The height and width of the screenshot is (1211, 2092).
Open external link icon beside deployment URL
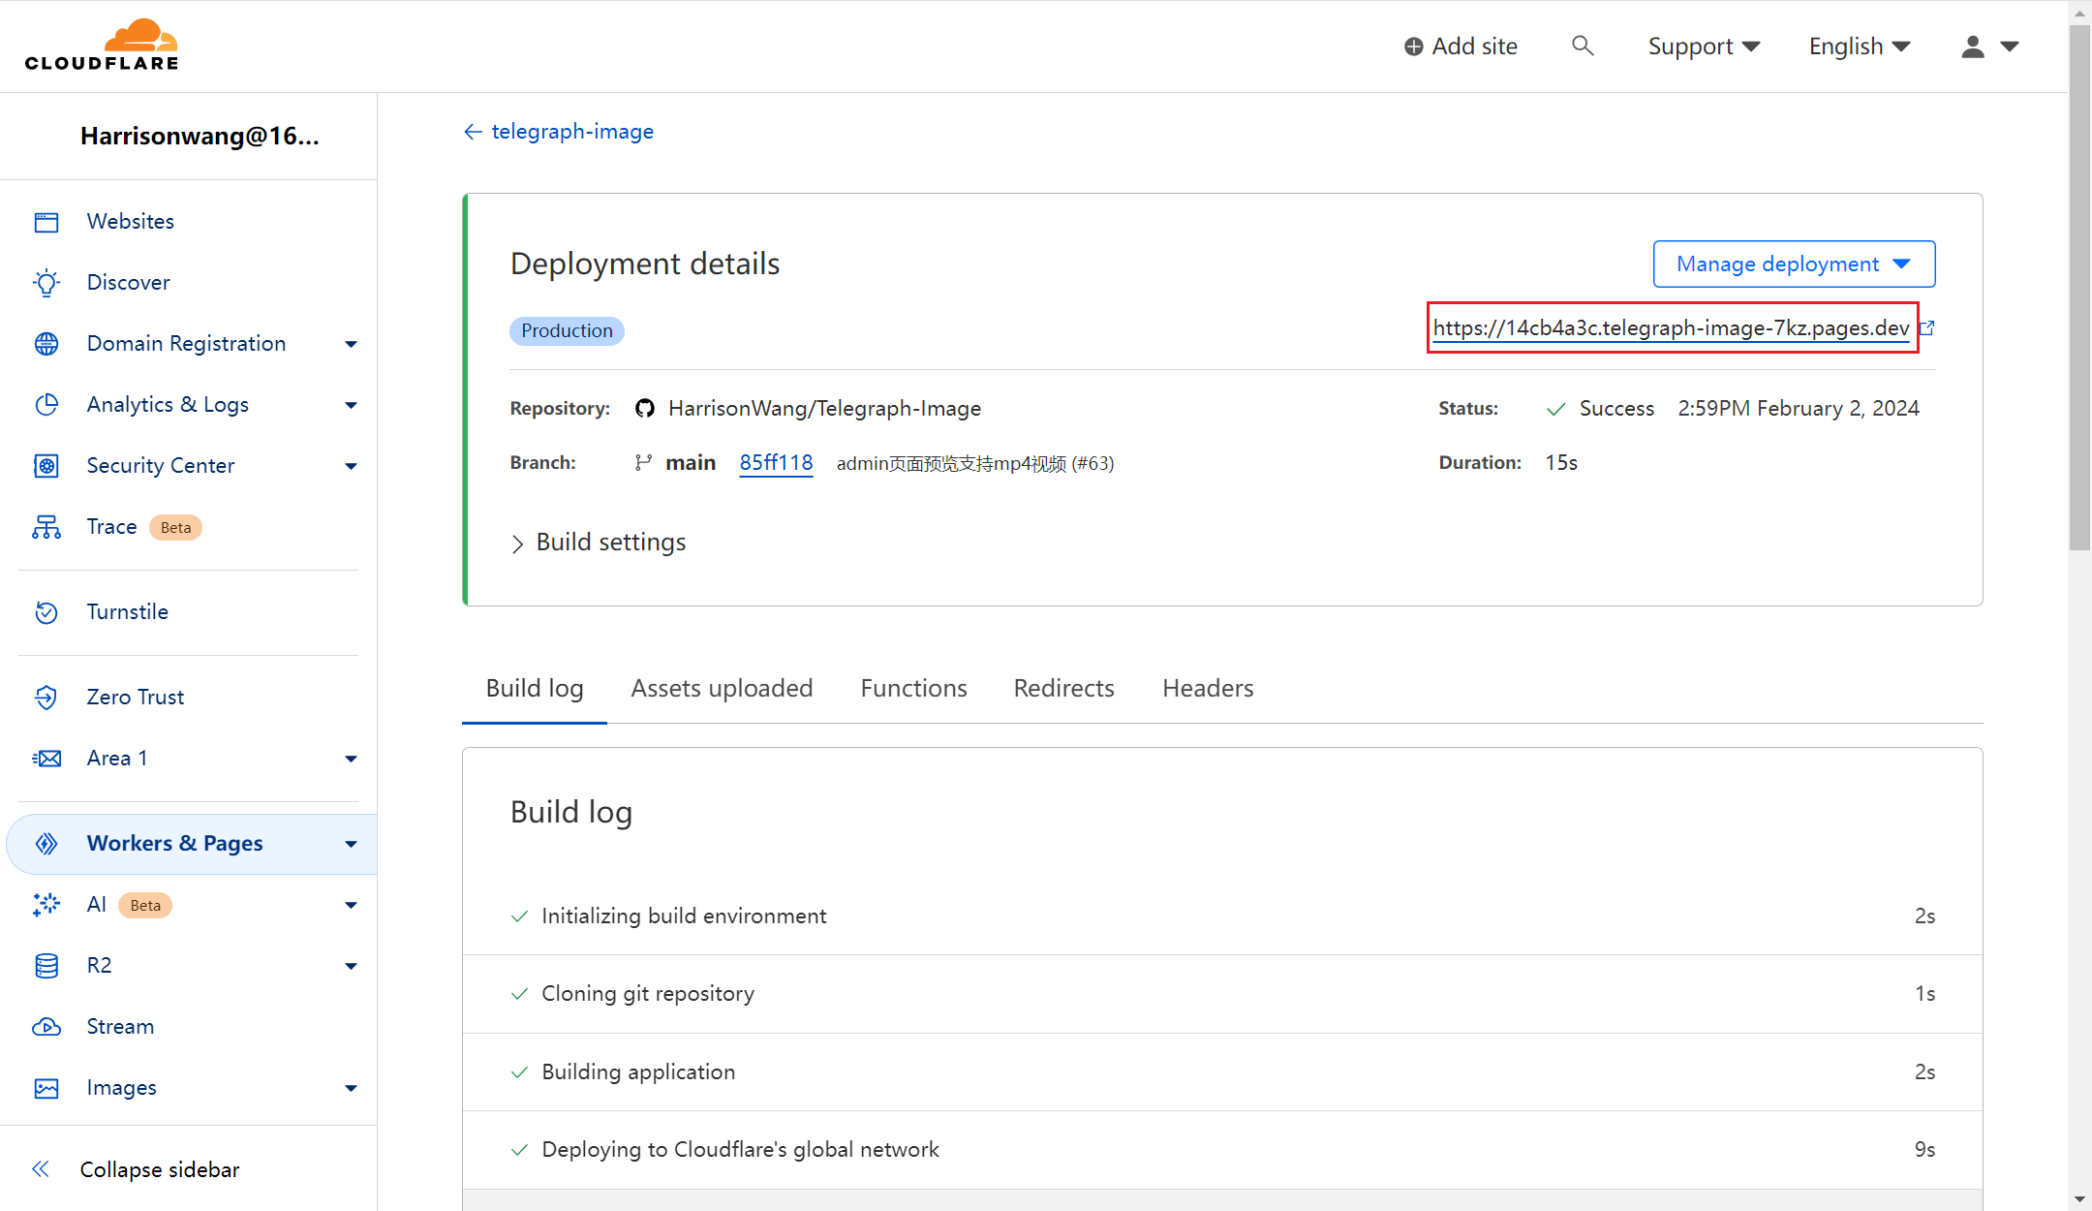point(1927,328)
